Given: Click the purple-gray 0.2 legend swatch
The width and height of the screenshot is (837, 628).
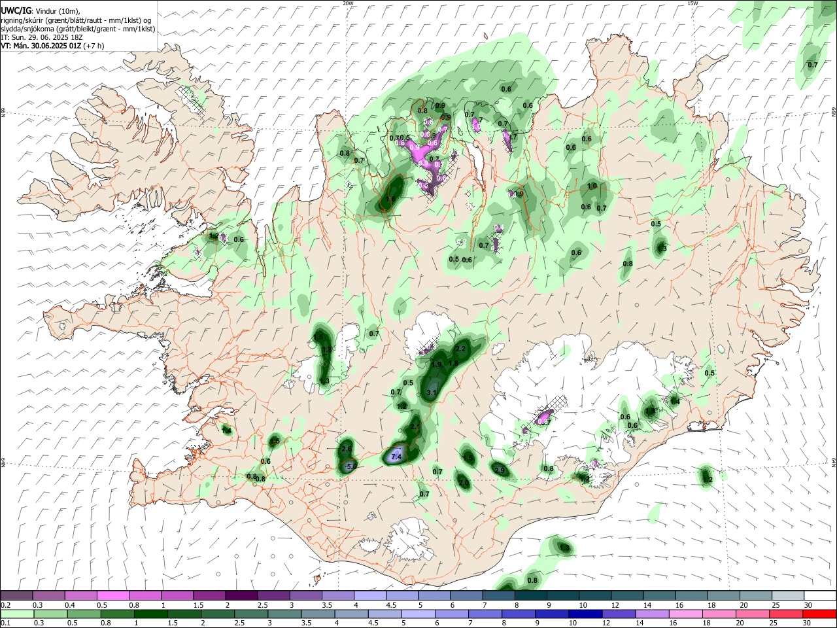Looking at the screenshot, I should [16, 595].
